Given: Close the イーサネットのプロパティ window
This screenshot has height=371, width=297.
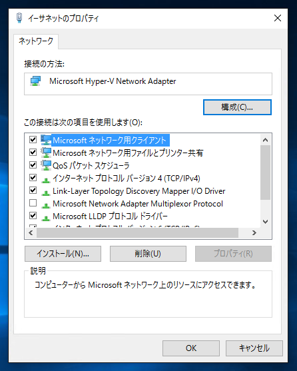Looking at the screenshot, I should [278, 18].
